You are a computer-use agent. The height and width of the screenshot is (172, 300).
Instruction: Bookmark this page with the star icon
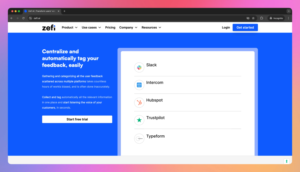tap(253, 18)
